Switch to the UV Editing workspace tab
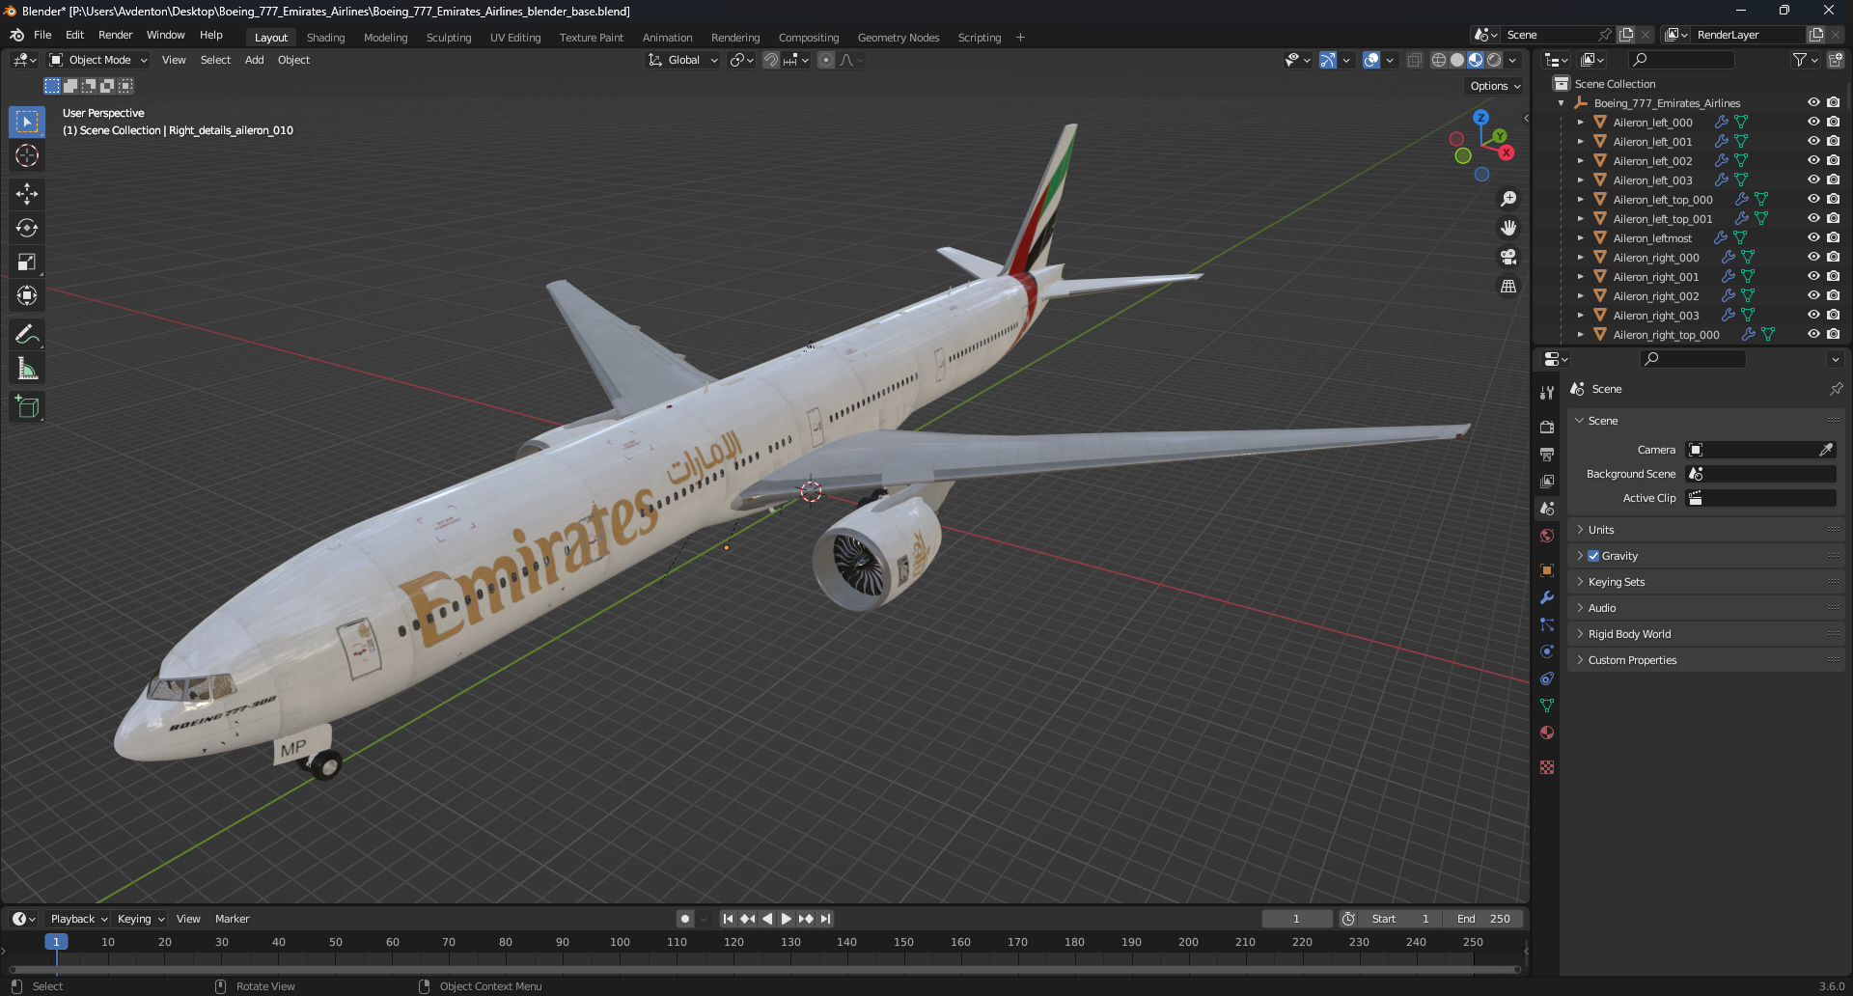This screenshot has width=1853, height=996. click(x=515, y=38)
